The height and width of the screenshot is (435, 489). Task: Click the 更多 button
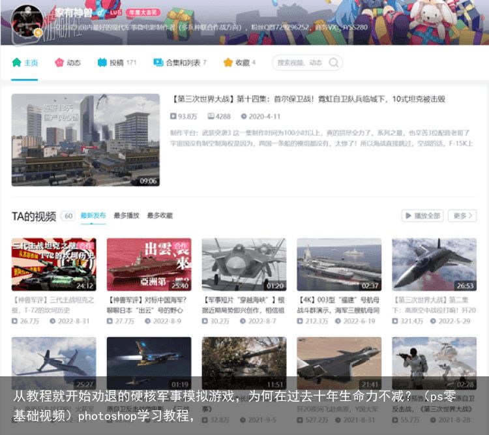(462, 216)
